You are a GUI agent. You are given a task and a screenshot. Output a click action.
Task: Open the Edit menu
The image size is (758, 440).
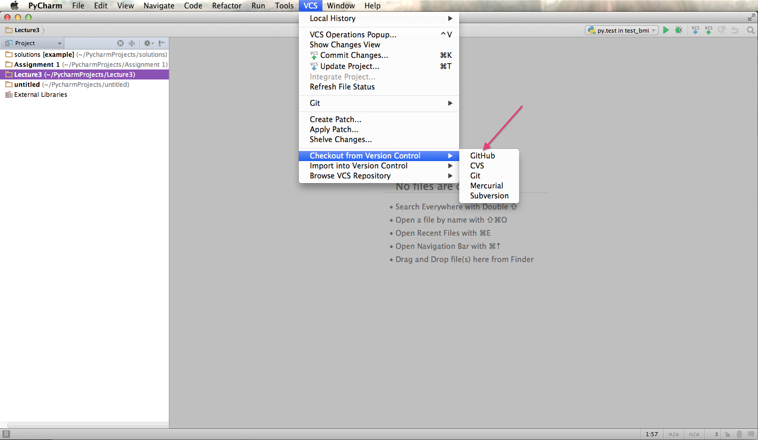[100, 6]
